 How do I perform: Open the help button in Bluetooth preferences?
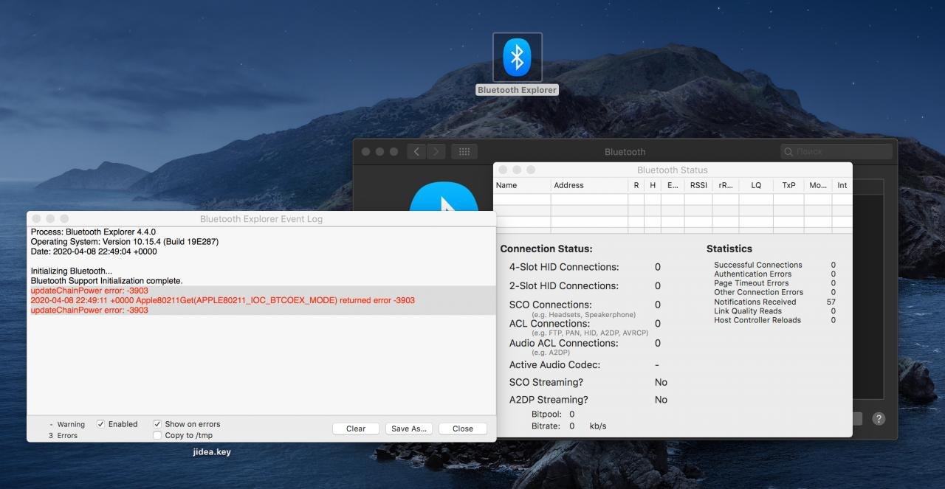coord(879,418)
